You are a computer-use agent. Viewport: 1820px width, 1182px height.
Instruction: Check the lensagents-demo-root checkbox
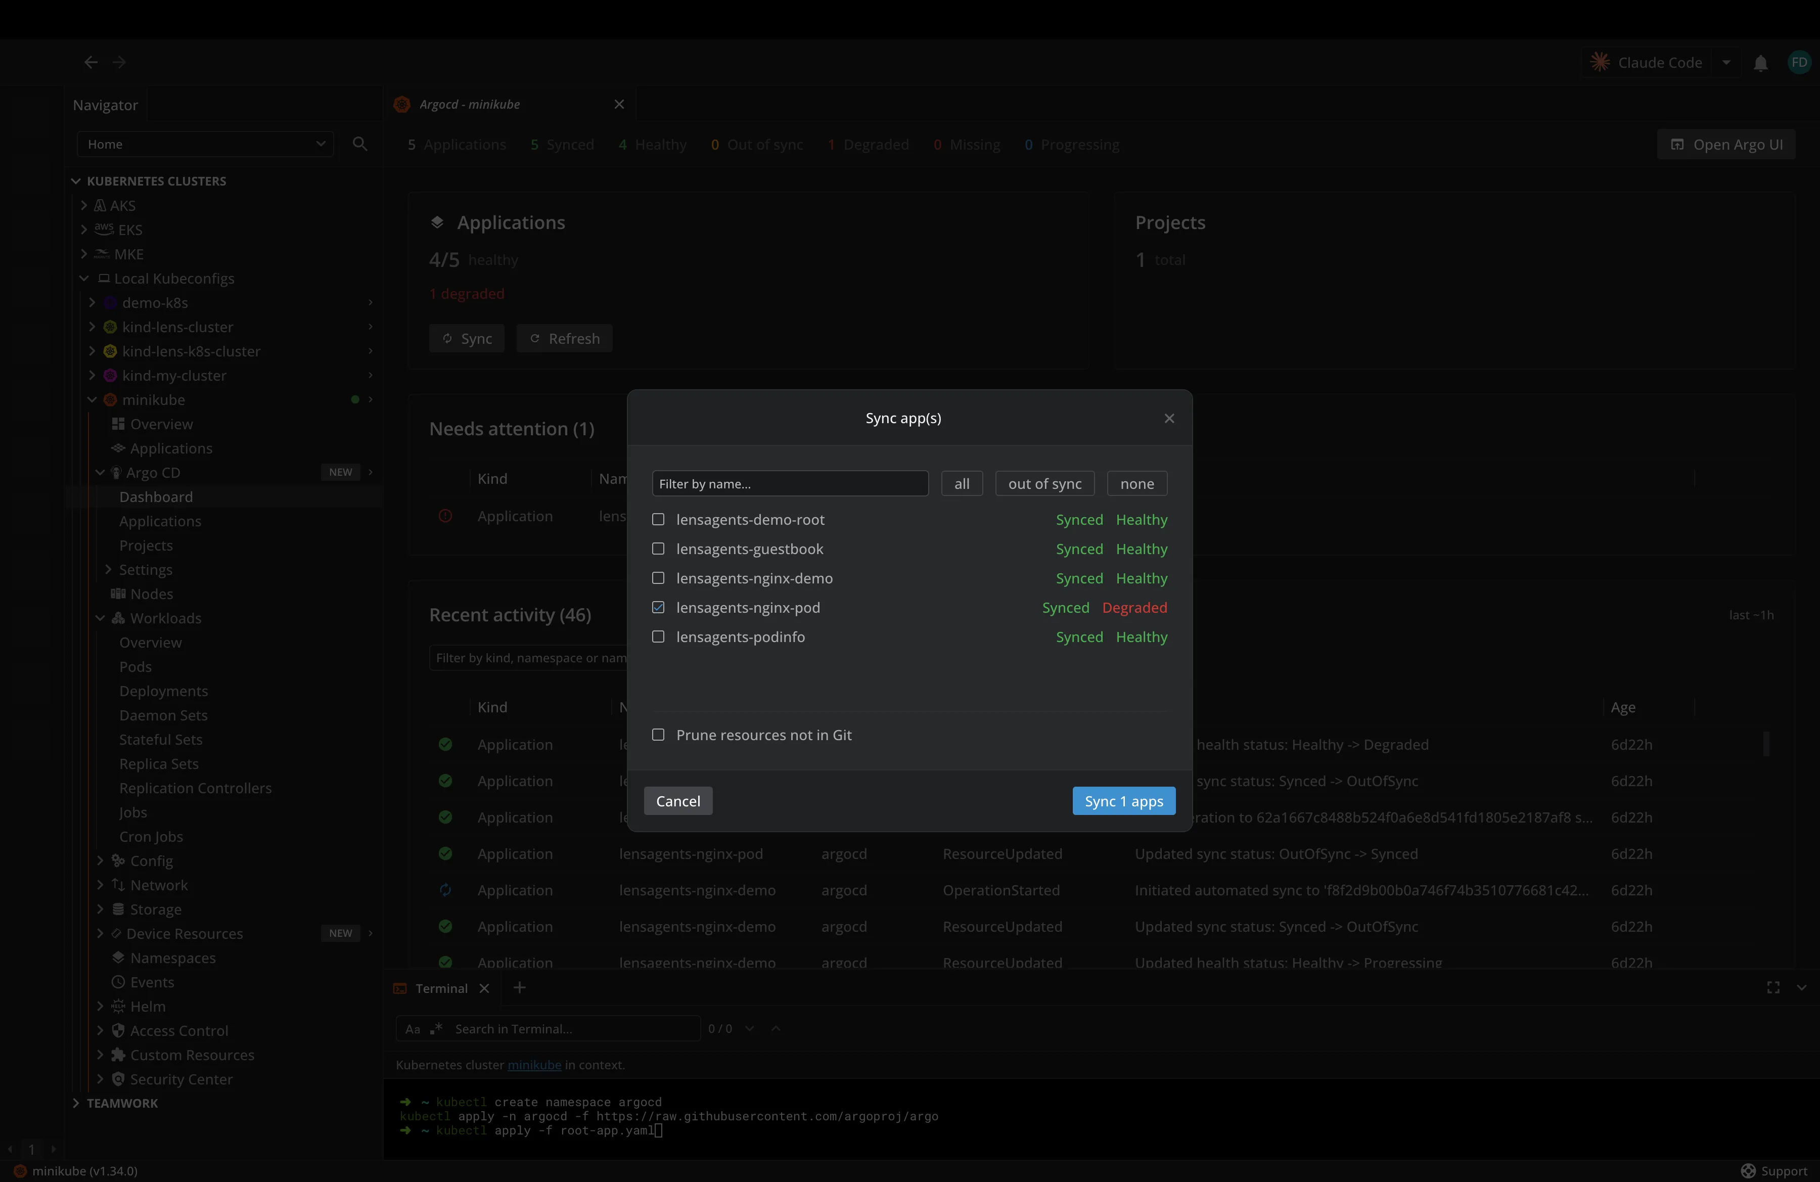(x=658, y=519)
